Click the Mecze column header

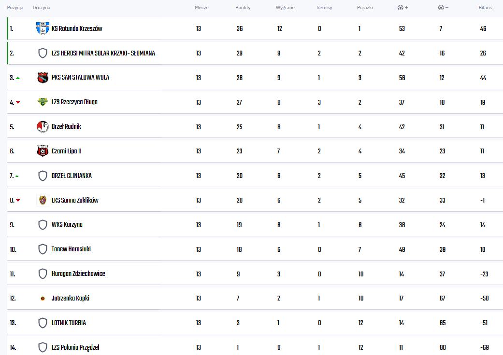(201, 8)
